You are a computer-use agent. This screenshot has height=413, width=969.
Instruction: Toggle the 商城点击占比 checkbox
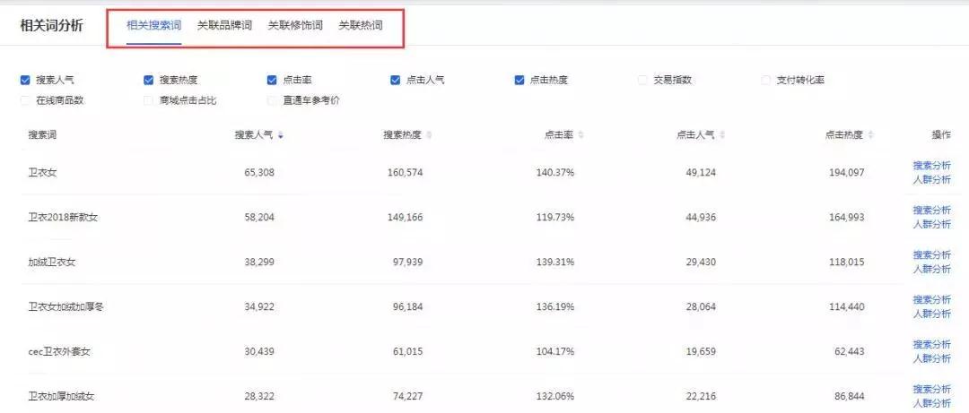click(x=149, y=100)
